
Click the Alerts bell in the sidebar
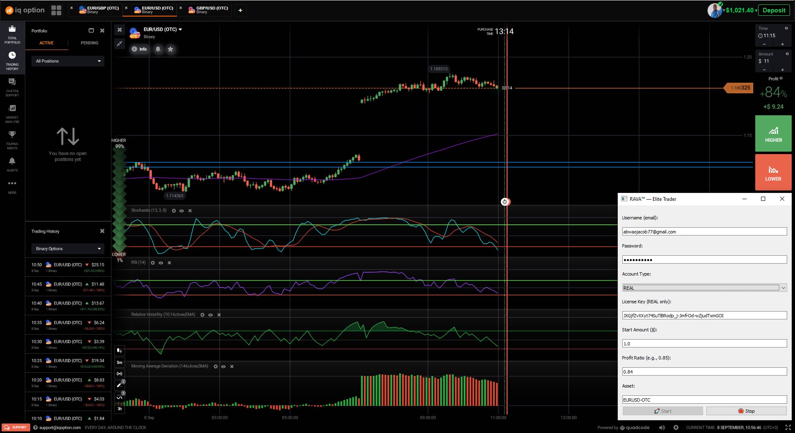[x=12, y=164]
